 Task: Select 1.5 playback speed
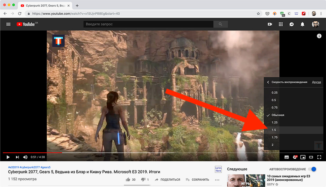click(x=293, y=130)
